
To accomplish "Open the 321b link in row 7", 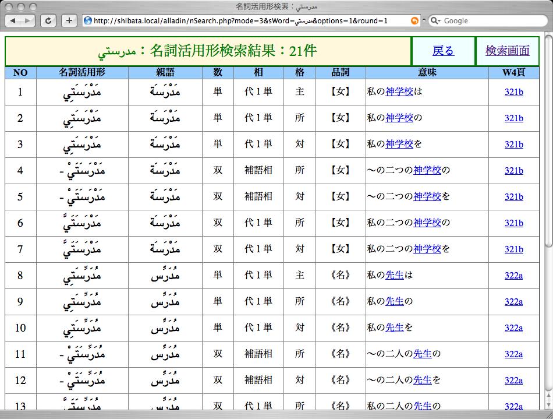I will point(513,249).
